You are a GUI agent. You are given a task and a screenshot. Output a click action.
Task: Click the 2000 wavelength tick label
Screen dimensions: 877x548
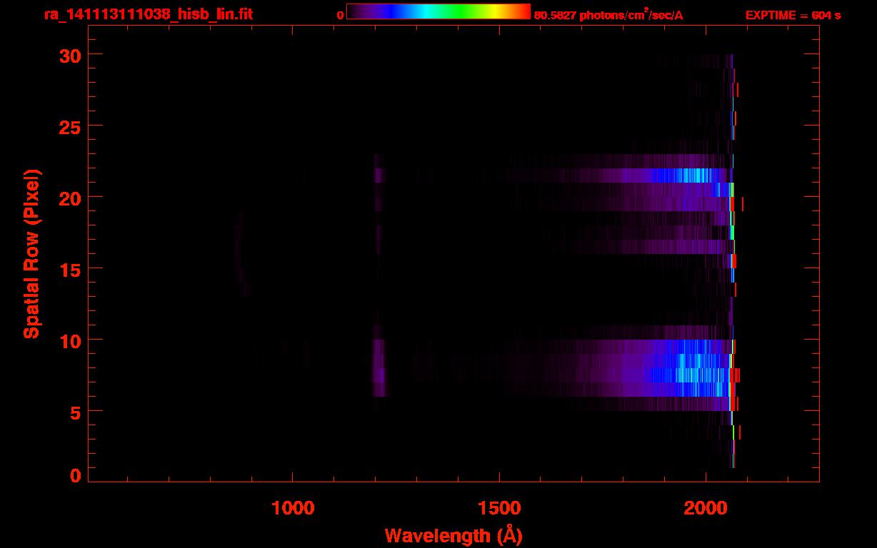(706, 508)
